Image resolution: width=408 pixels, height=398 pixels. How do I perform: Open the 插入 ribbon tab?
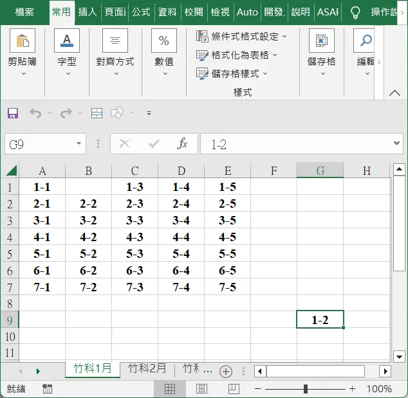tap(87, 12)
